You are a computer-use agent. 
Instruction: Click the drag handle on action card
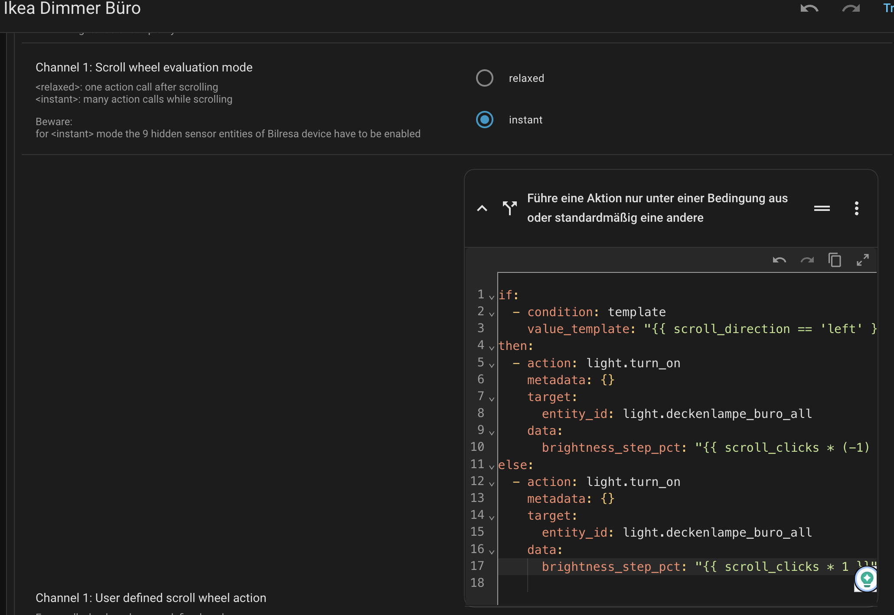[x=822, y=208]
